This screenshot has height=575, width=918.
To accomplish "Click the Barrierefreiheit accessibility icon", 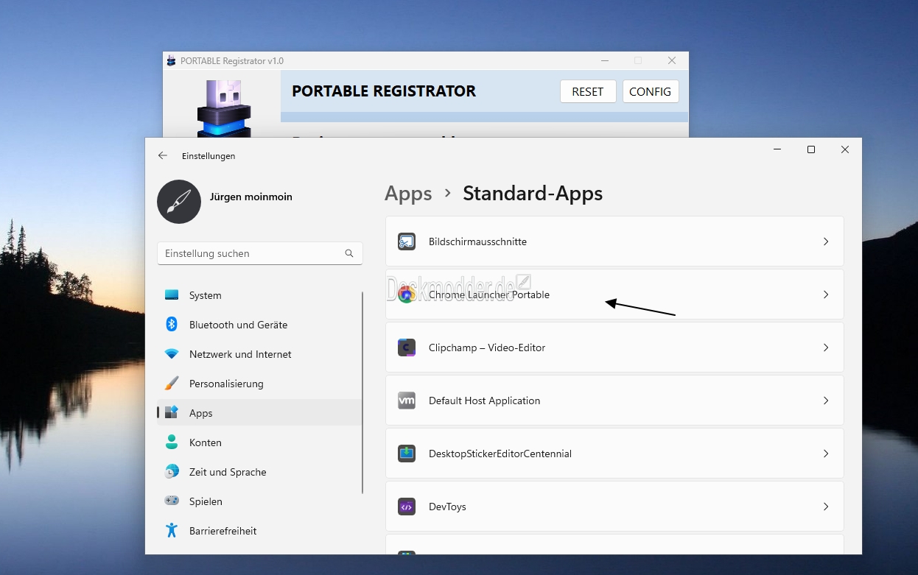I will point(172,530).
